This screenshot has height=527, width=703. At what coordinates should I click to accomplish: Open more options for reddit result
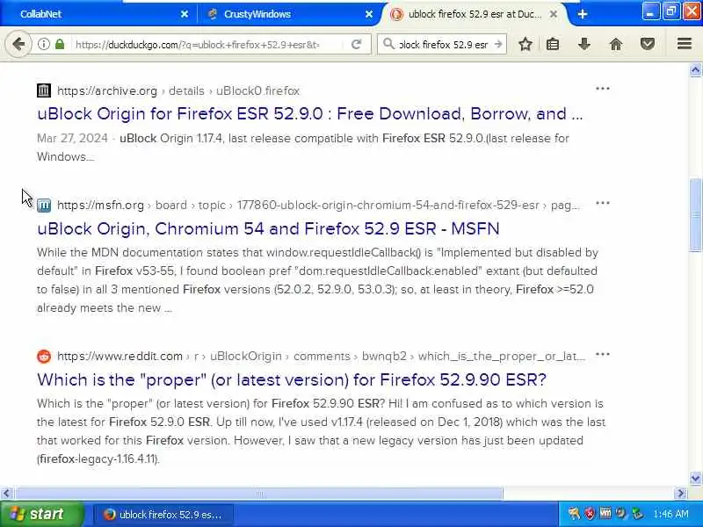click(x=603, y=354)
